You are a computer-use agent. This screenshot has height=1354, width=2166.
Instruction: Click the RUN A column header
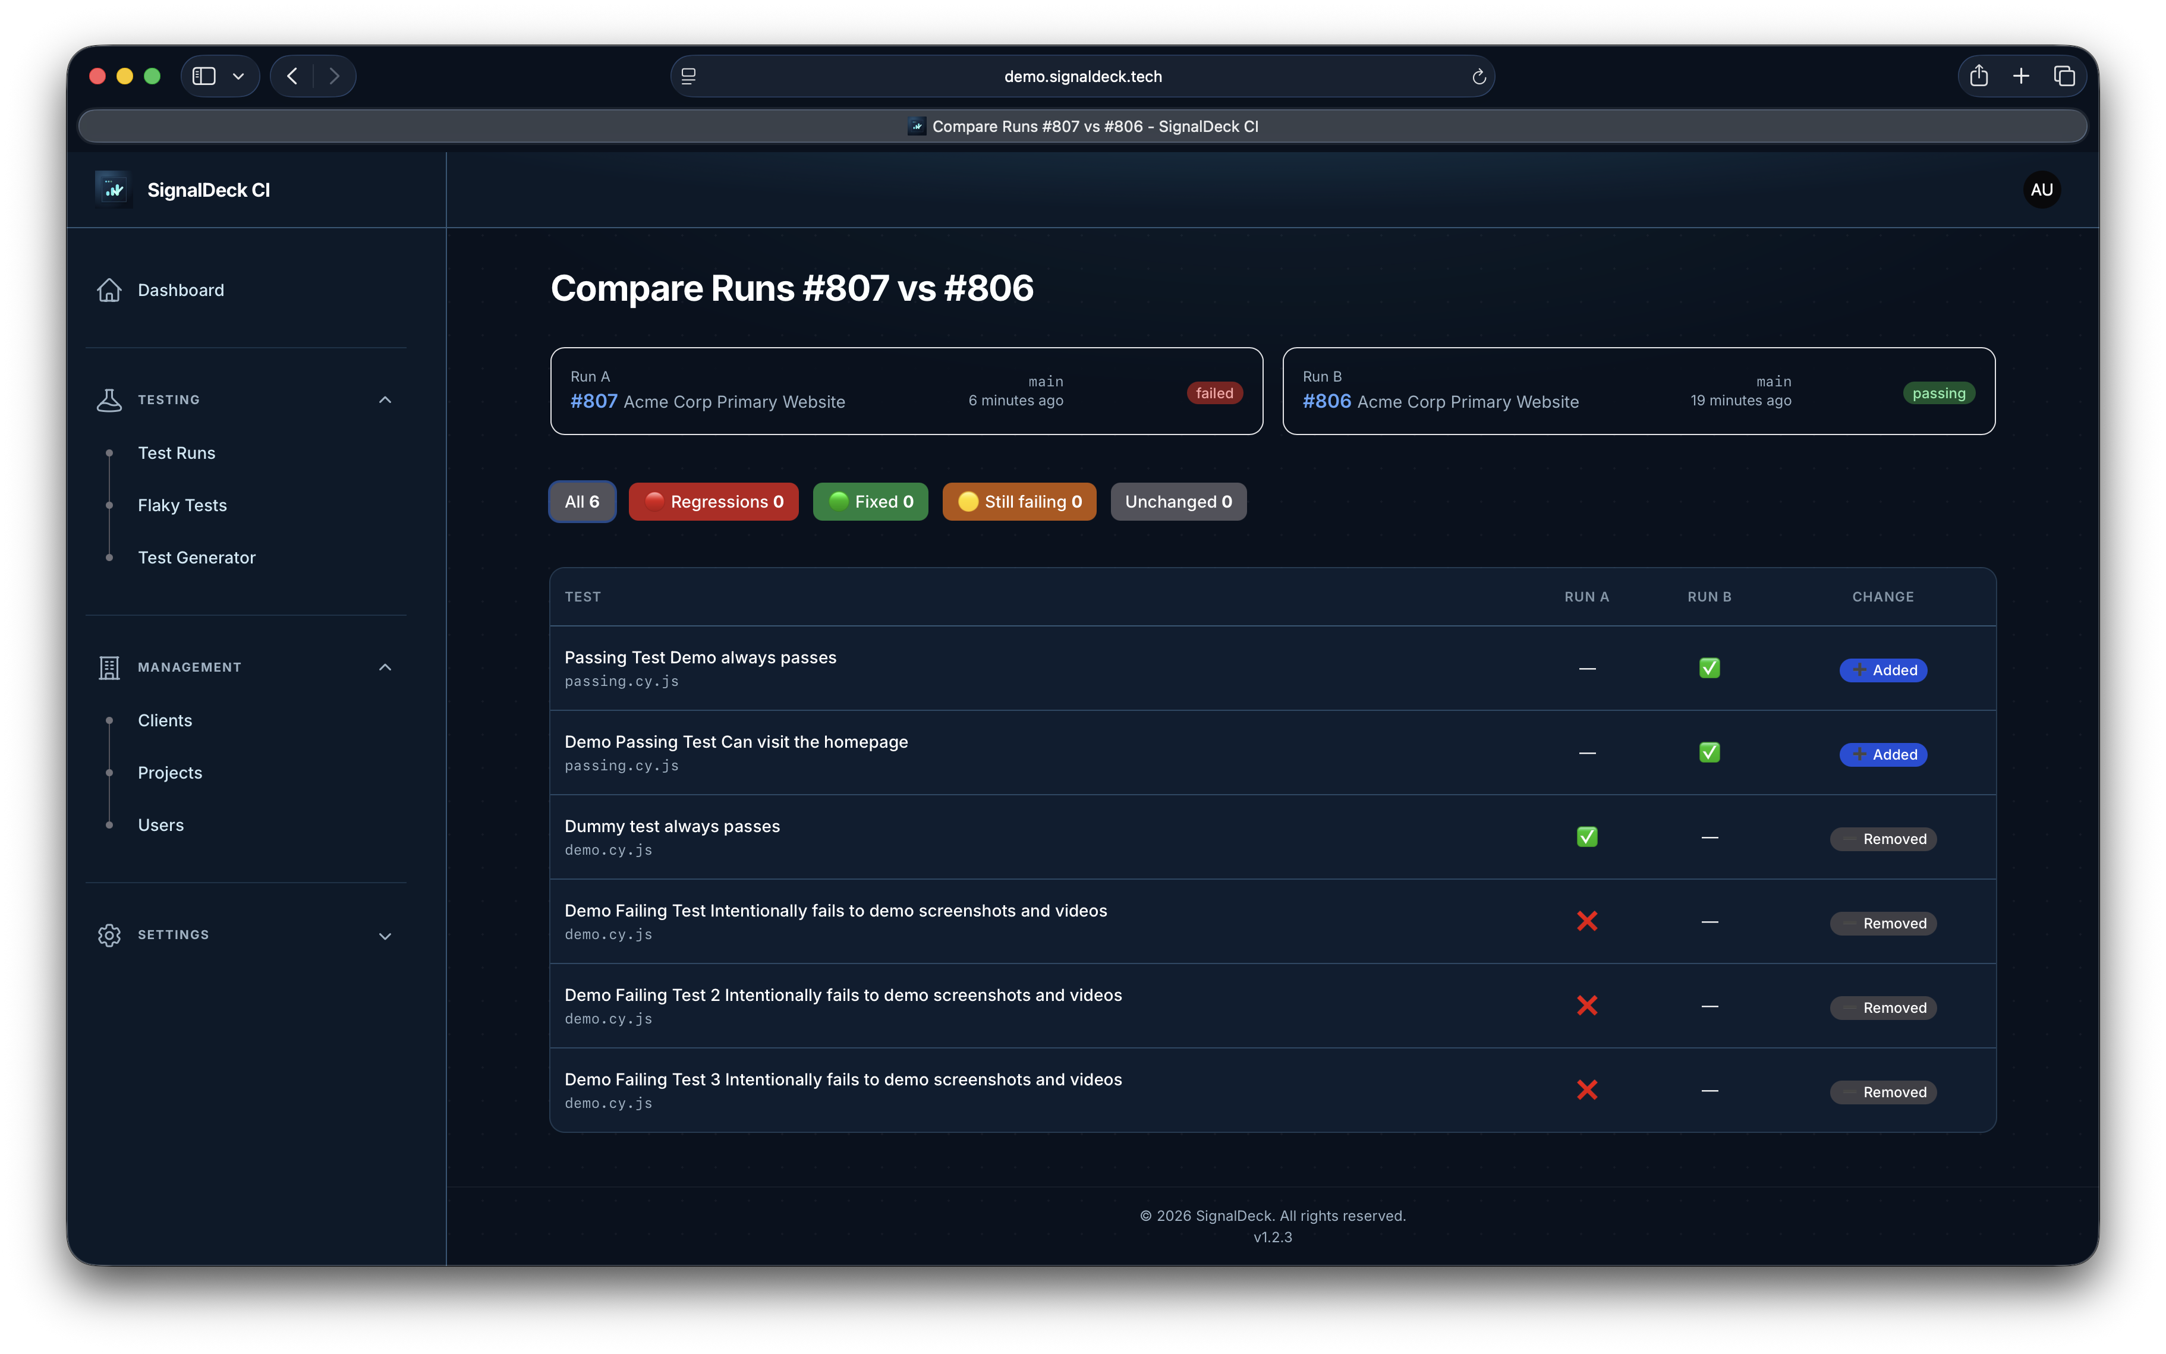[1586, 596]
